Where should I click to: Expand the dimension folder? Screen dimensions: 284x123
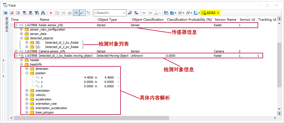27,69
